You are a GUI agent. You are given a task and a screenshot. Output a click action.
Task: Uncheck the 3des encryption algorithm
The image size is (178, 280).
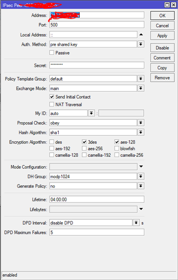[84, 142]
